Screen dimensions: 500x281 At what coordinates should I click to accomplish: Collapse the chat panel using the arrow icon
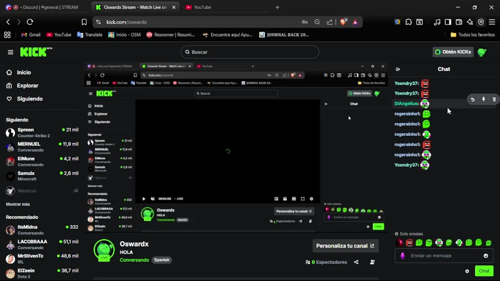coord(398,69)
